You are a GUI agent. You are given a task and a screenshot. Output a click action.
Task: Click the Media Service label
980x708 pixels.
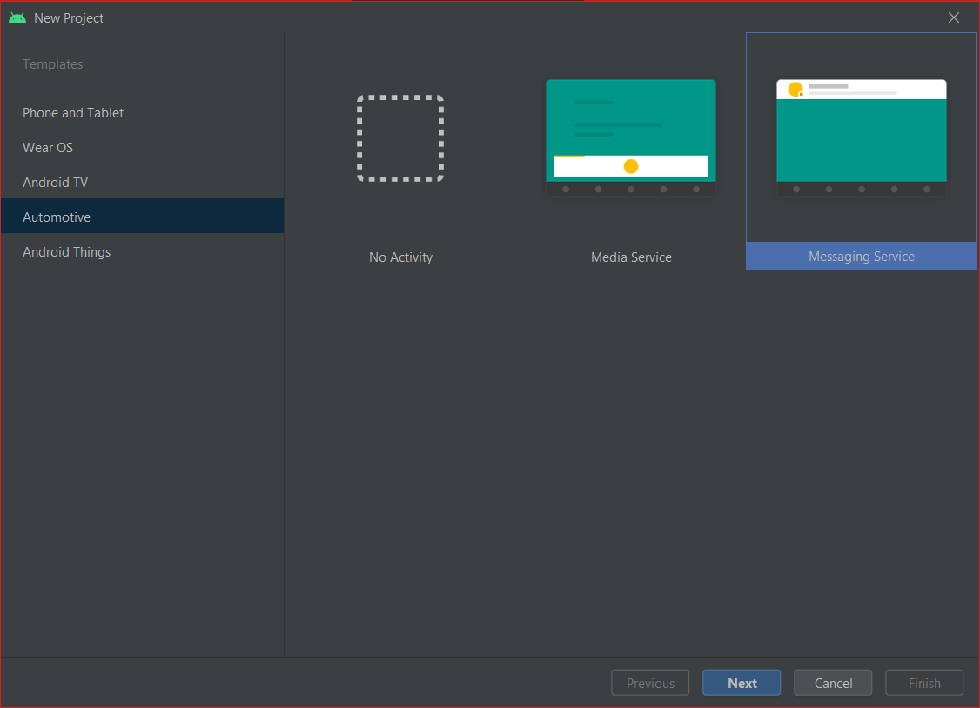tap(631, 257)
